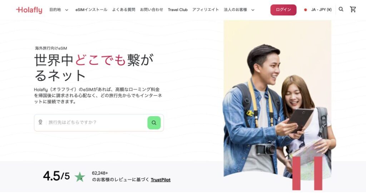Open the JA - JPY (¥) language selector

pos(318,10)
